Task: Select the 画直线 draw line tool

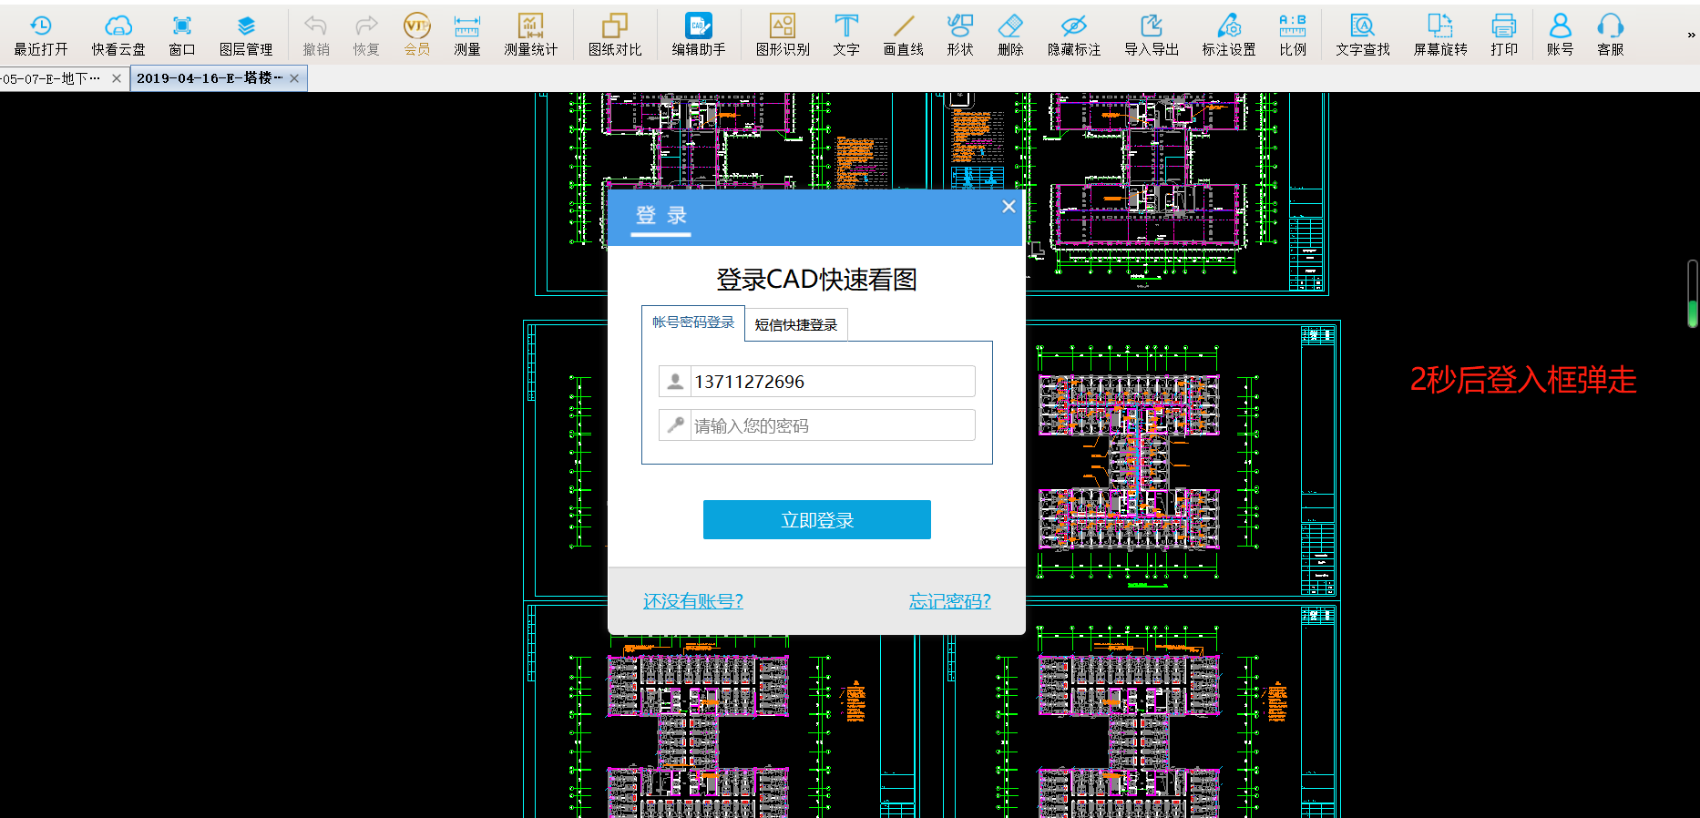Action: 904,35
